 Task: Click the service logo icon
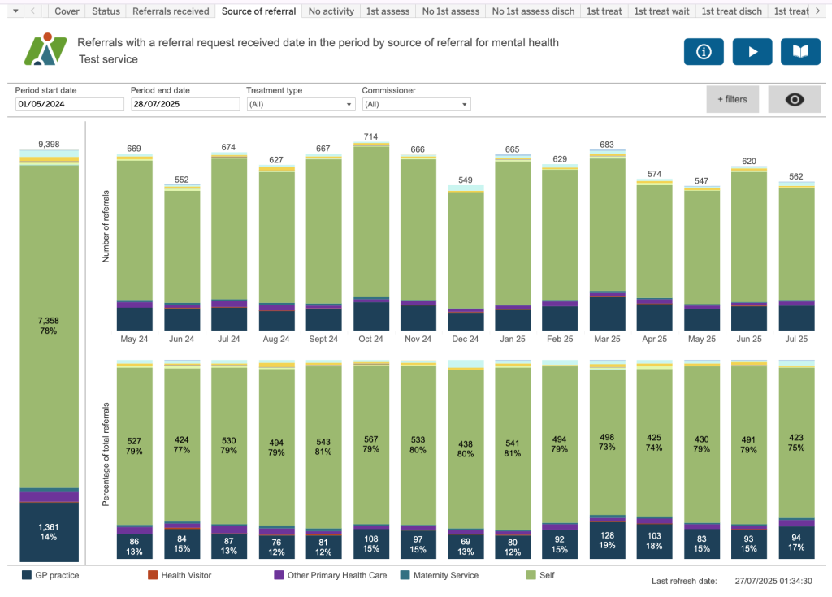(x=45, y=50)
